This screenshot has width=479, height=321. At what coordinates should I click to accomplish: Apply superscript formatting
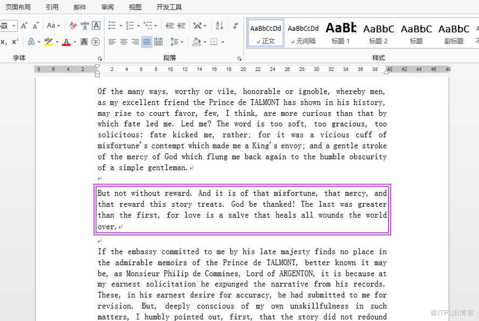(x=15, y=42)
